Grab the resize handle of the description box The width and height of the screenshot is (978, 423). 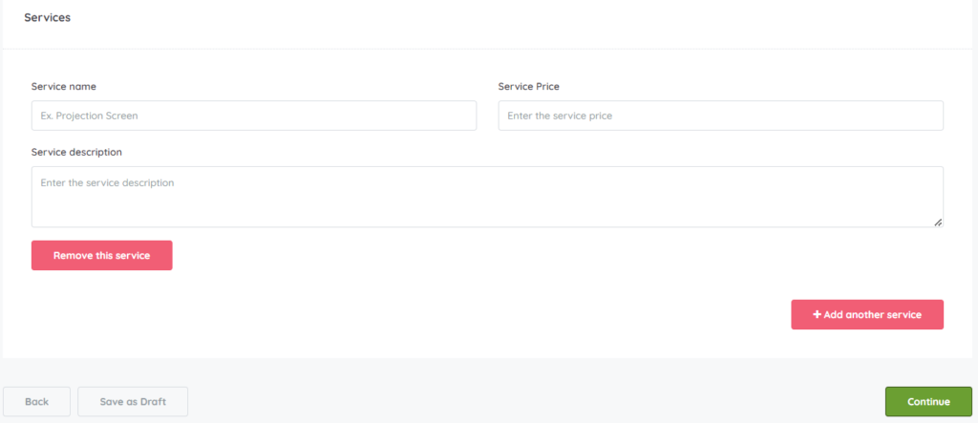point(938,222)
